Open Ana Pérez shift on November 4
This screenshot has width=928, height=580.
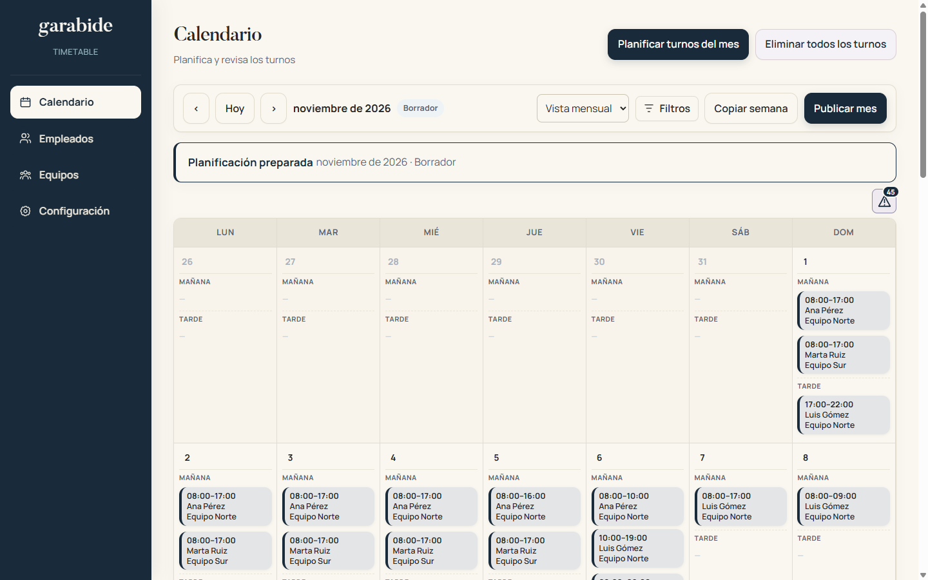[432, 507]
